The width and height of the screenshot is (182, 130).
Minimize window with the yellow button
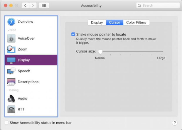(x=11, y=6)
